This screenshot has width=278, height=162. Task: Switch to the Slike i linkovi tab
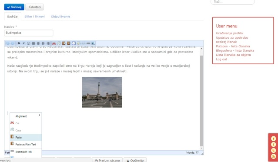(34, 17)
